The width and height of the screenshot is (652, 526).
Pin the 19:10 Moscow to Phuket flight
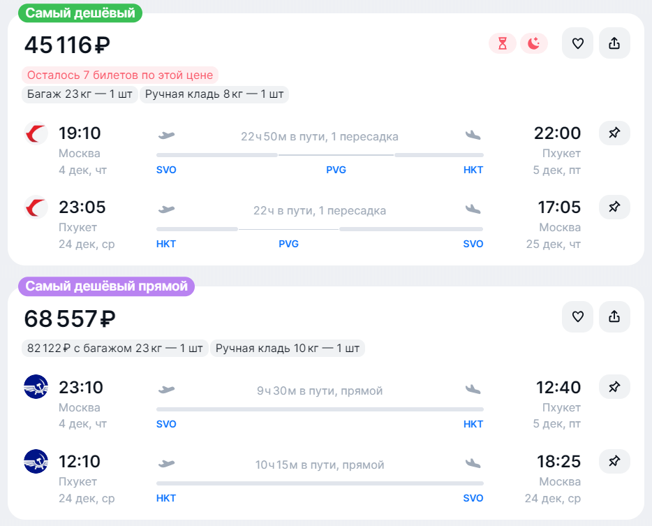click(x=614, y=133)
